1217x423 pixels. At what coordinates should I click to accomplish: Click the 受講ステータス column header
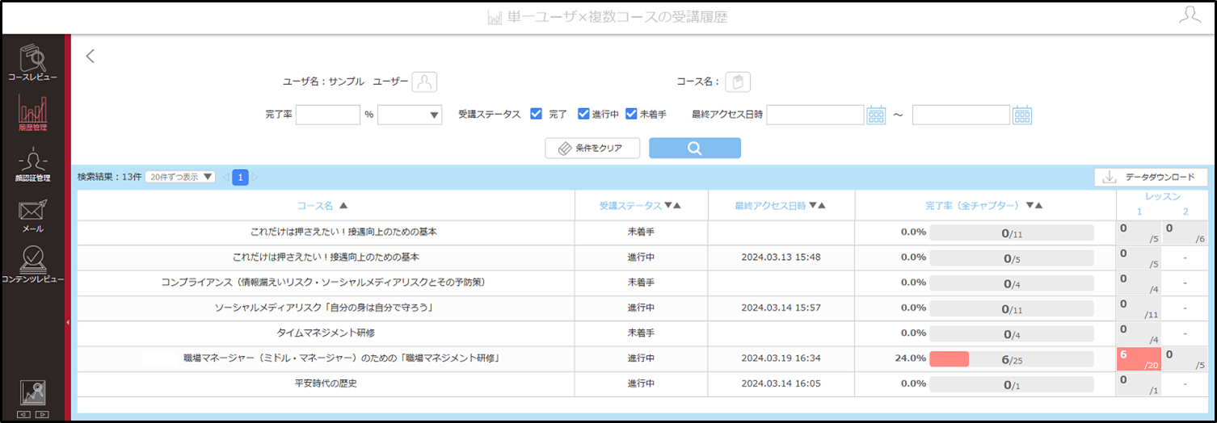coord(630,206)
